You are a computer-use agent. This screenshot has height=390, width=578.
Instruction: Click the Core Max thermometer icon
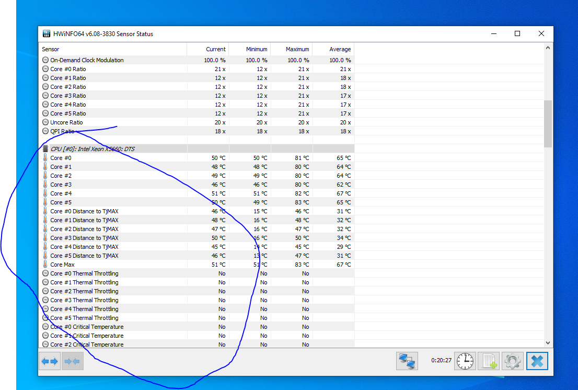click(45, 265)
